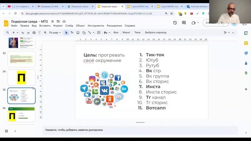Open the Инструменты menu
This screenshot has width=251, height=141.
[x=96, y=26]
